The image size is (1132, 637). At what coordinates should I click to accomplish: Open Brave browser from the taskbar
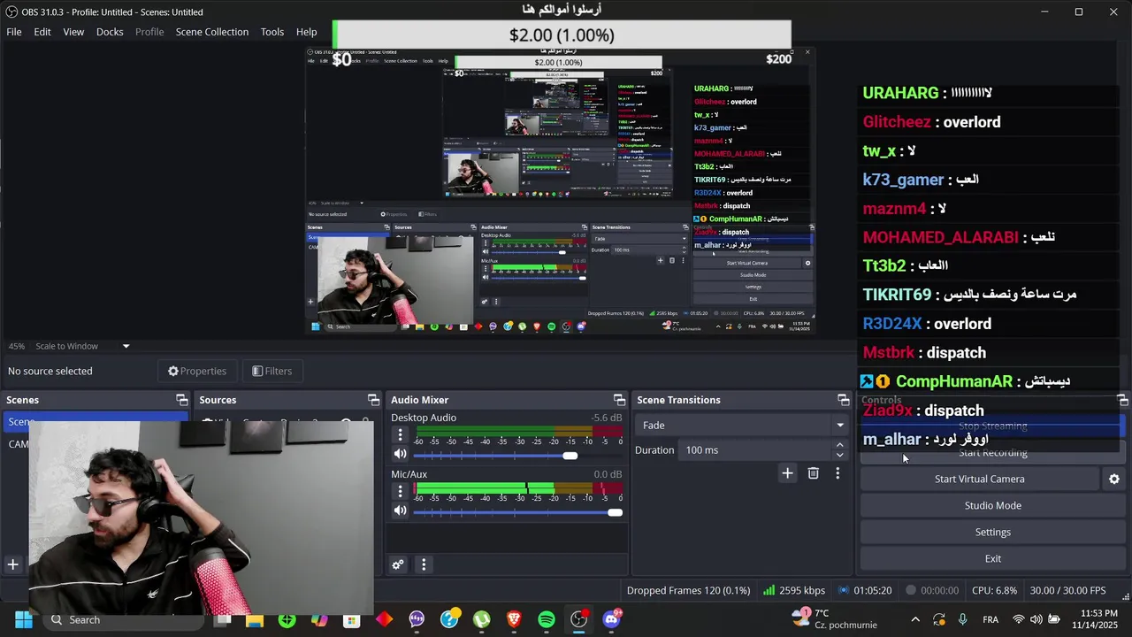coord(514,619)
